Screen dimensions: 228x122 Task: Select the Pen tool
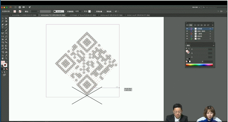3,24
